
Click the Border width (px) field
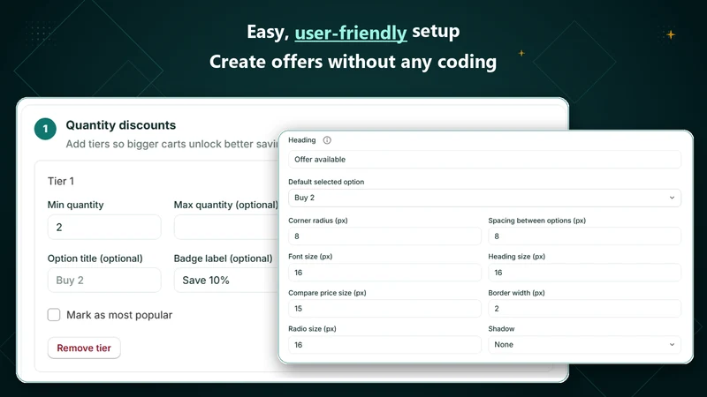tap(584, 308)
